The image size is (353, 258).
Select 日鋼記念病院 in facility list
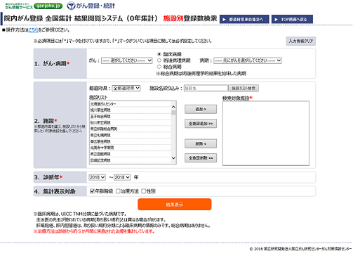click(x=131, y=160)
